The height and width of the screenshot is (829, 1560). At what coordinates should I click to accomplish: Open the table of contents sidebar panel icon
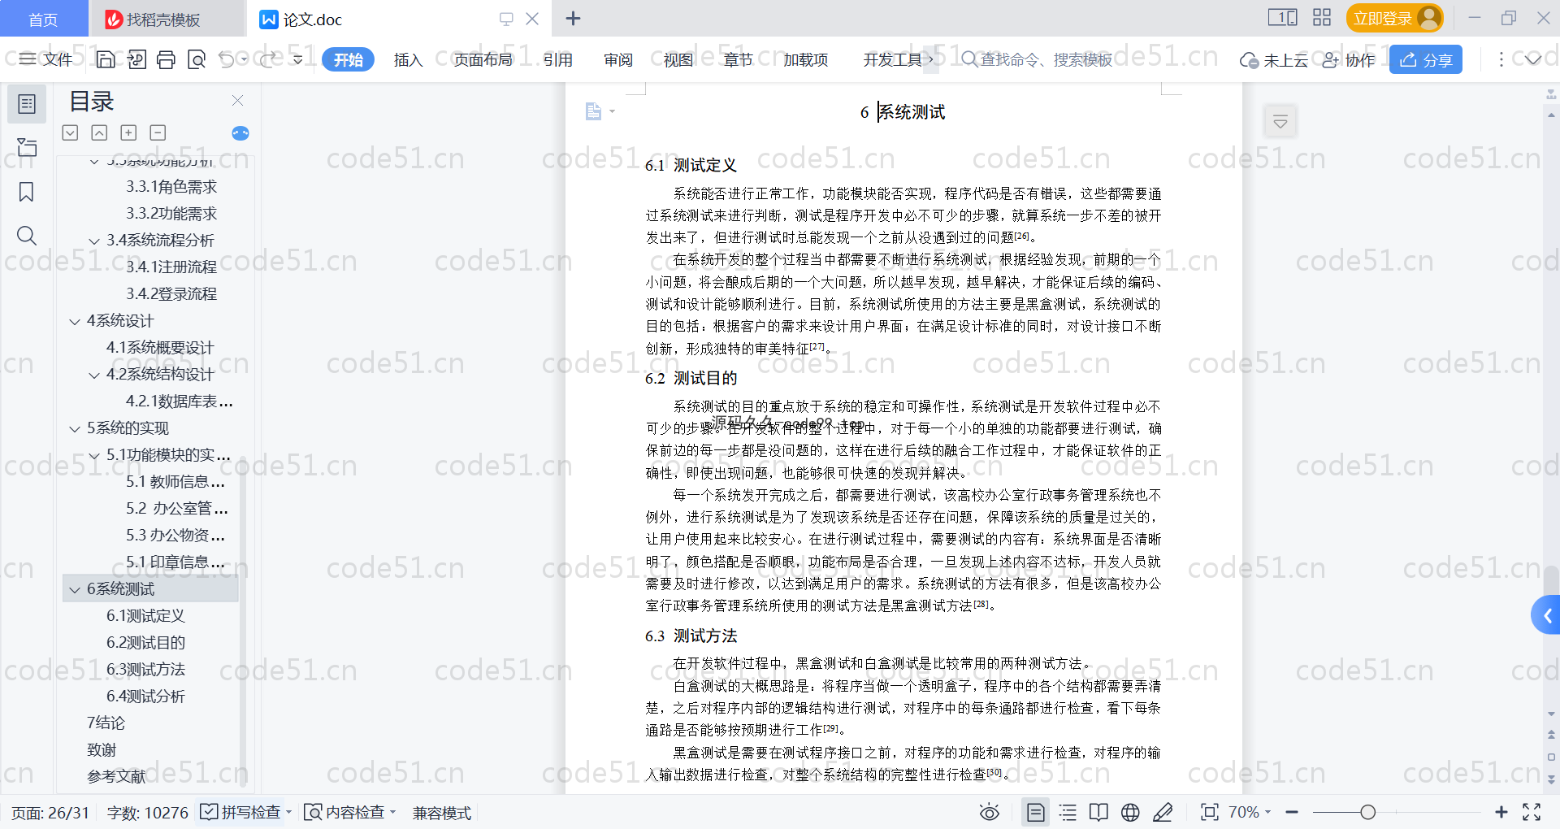[27, 104]
